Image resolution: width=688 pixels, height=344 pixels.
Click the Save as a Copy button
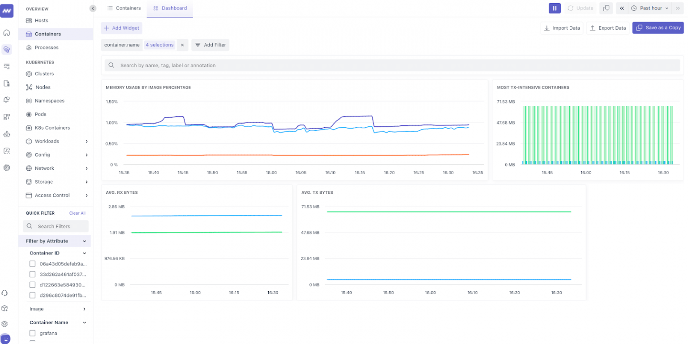click(x=658, y=27)
